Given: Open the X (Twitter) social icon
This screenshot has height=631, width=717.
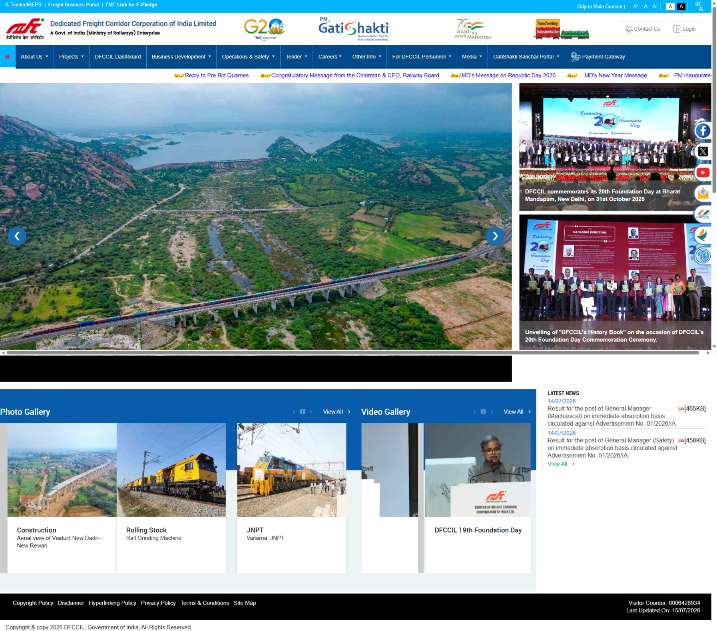Looking at the screenshot, I should point(702,151).
